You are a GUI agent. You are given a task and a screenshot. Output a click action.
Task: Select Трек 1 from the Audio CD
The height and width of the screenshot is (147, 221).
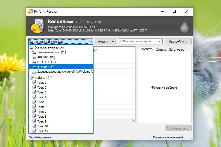61,83
